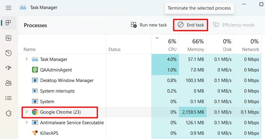This screenshot has height=139, width=265.
Task: Expand Antimalware Service Executable group
Action: (27, 122)
